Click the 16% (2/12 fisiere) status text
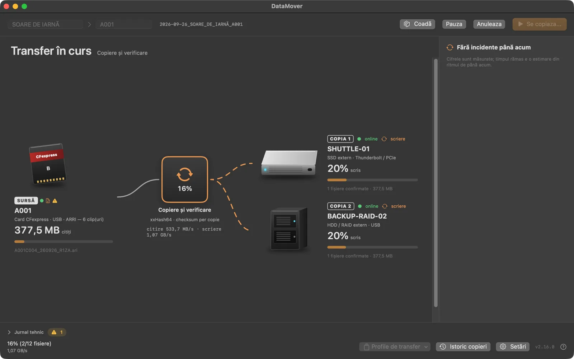The image size is (574, 359). 29,344
